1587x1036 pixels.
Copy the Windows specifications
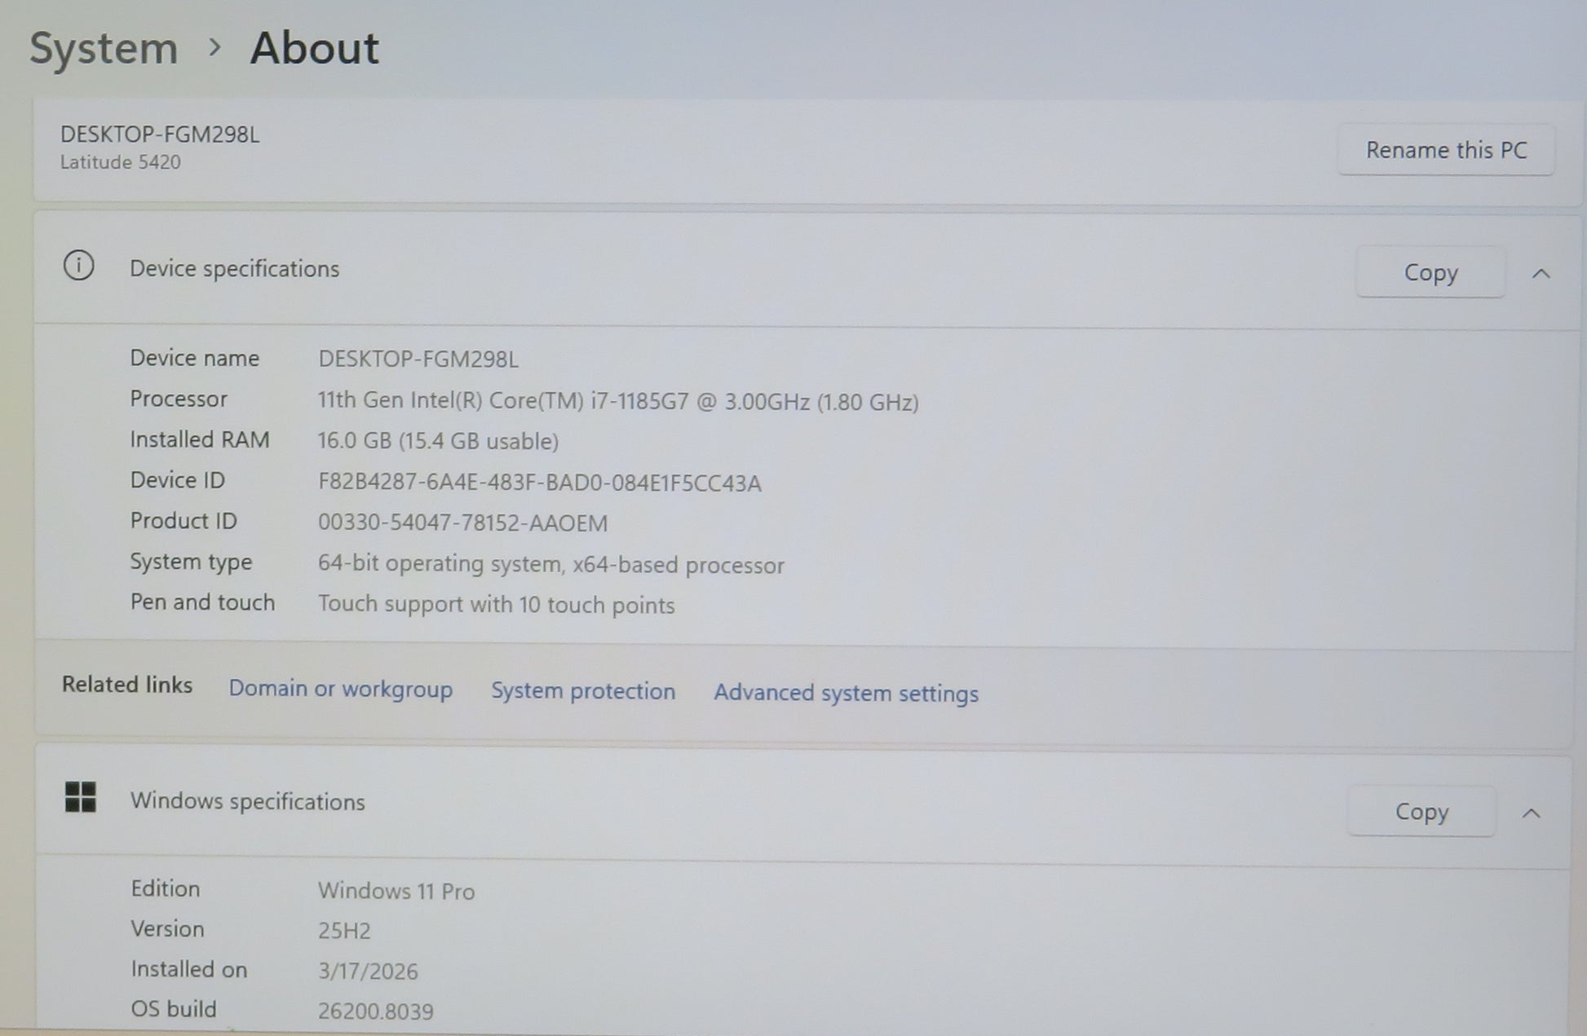pos(1421,811)
